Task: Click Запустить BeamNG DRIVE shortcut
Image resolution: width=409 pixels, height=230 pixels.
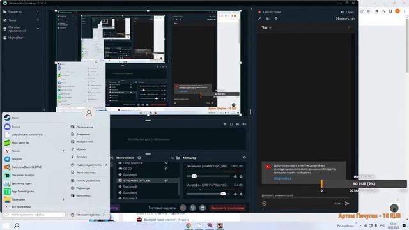Action: point(22,167)
